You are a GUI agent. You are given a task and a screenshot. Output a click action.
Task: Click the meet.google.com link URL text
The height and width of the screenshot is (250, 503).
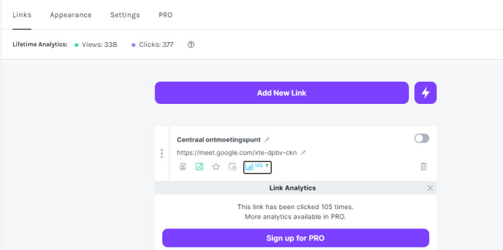(x=237, y=153)
